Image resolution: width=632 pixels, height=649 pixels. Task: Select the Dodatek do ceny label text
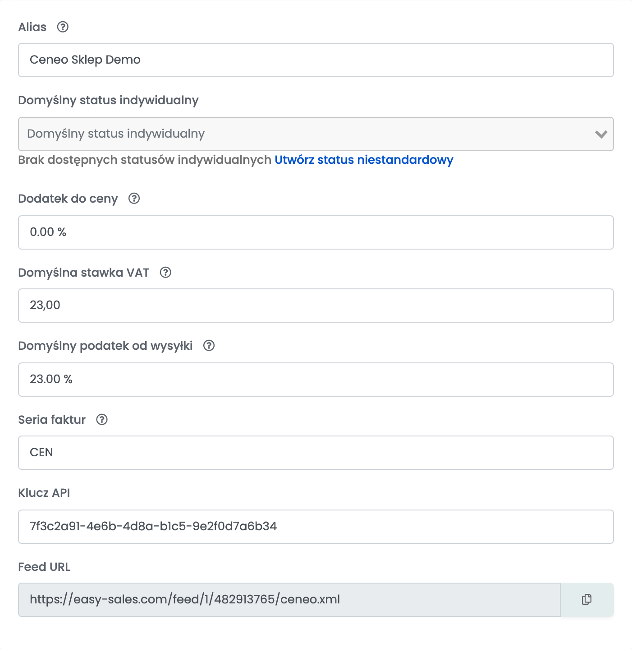68,199
